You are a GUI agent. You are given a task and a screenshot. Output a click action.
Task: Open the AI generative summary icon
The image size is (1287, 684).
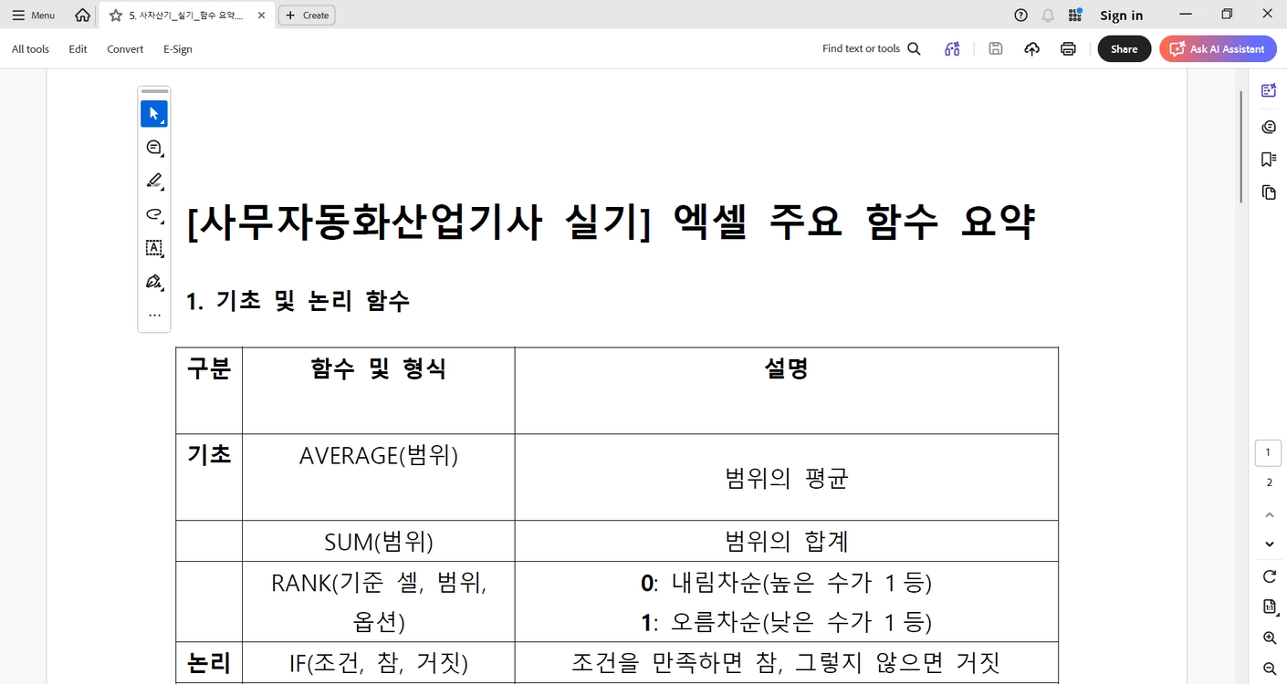952,49
